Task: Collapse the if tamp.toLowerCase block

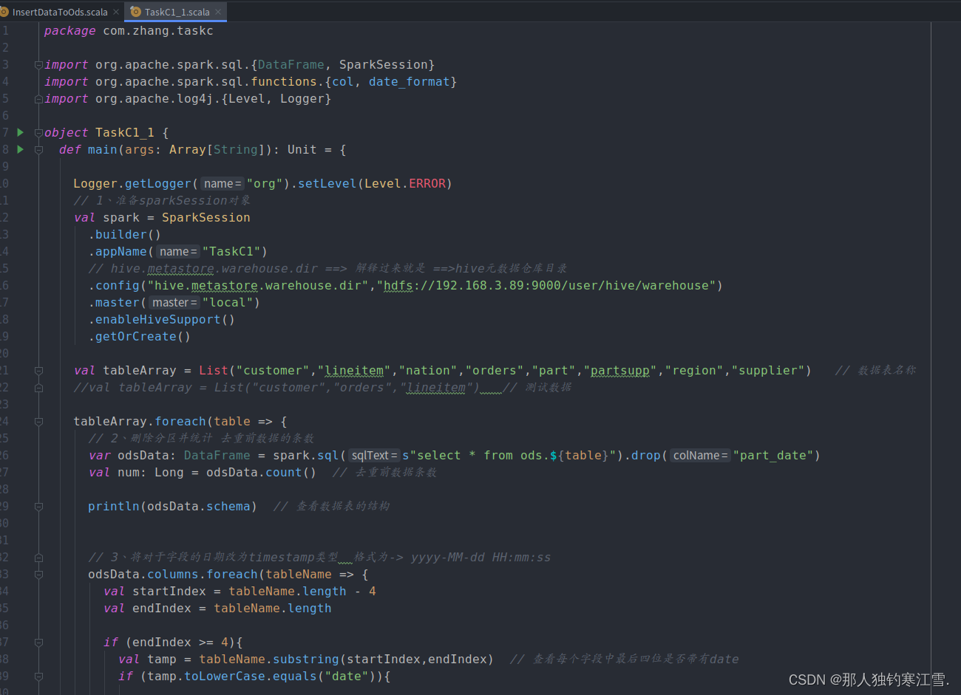Action: coord(38,677)
